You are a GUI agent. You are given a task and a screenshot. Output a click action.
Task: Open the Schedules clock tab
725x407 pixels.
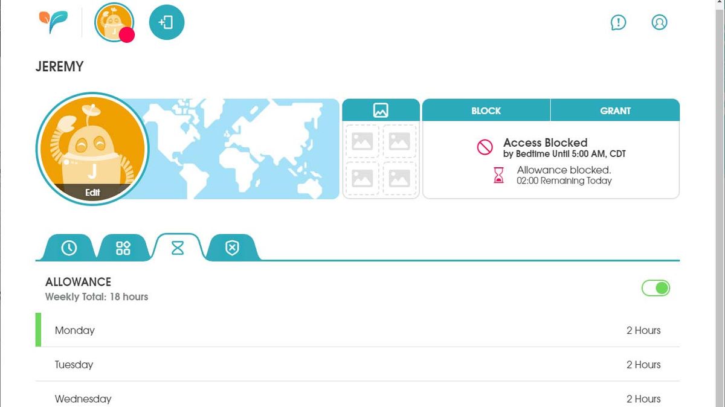point(68,247)
